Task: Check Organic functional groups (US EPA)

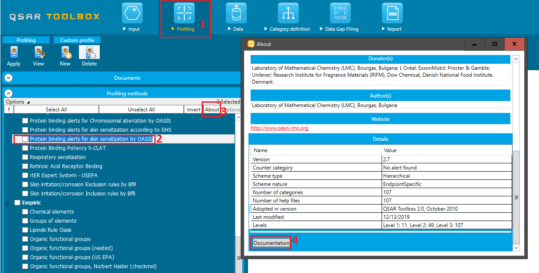Action: (x=26, y=257)
